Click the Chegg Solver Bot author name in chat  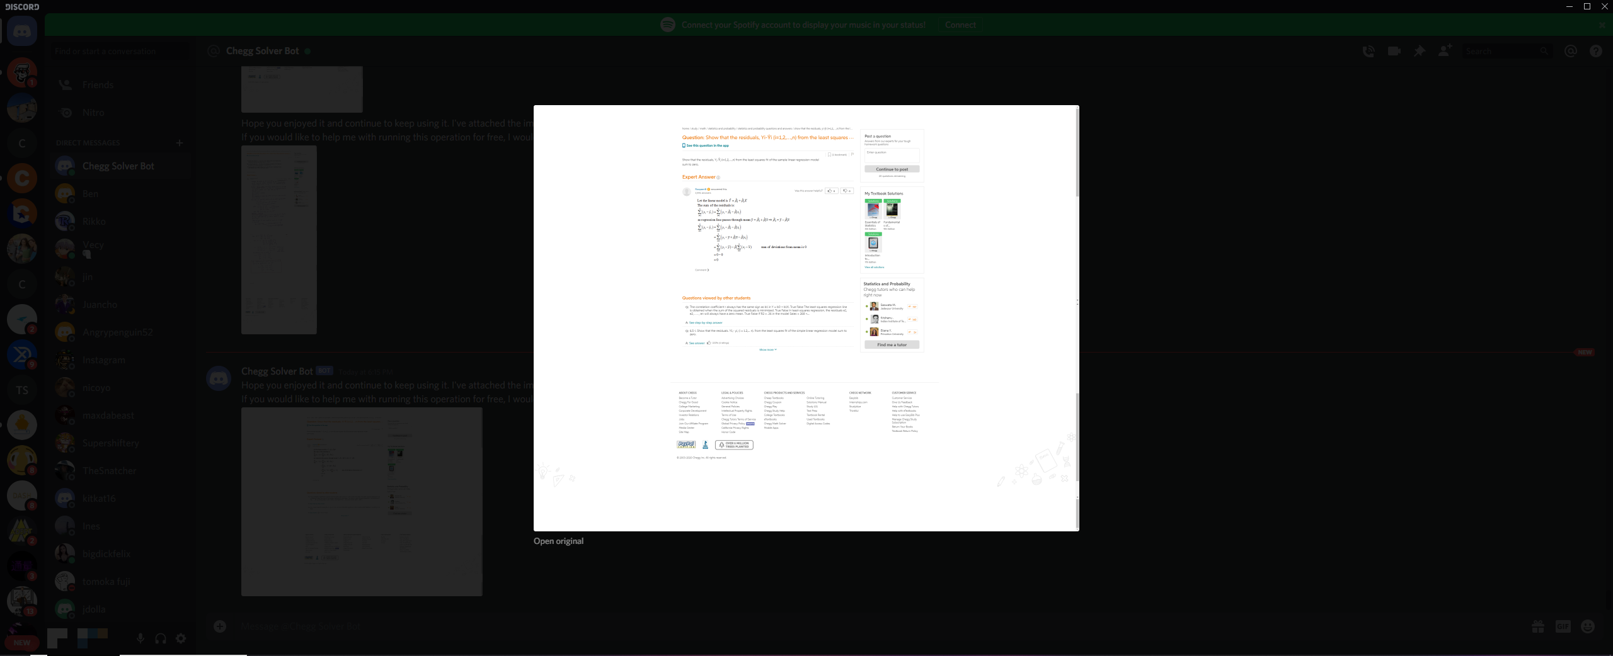coord(277,371)
